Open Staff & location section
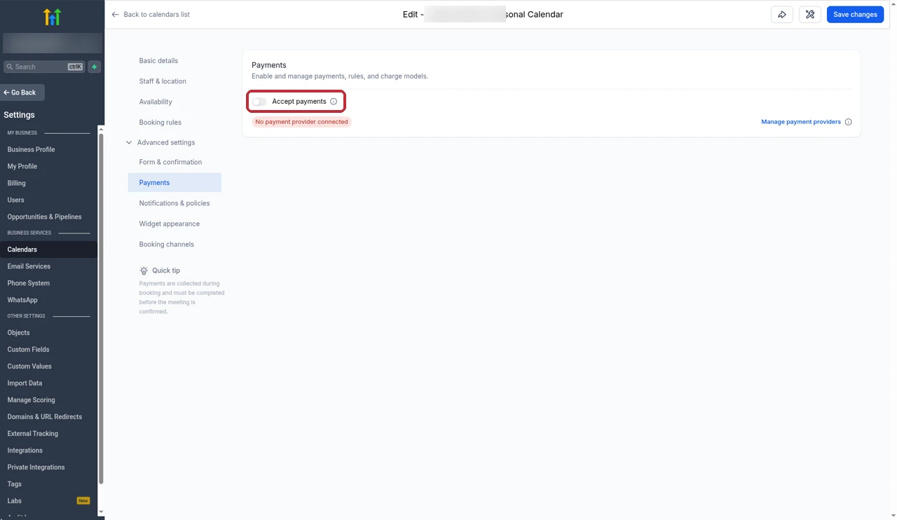 point(163,81)
